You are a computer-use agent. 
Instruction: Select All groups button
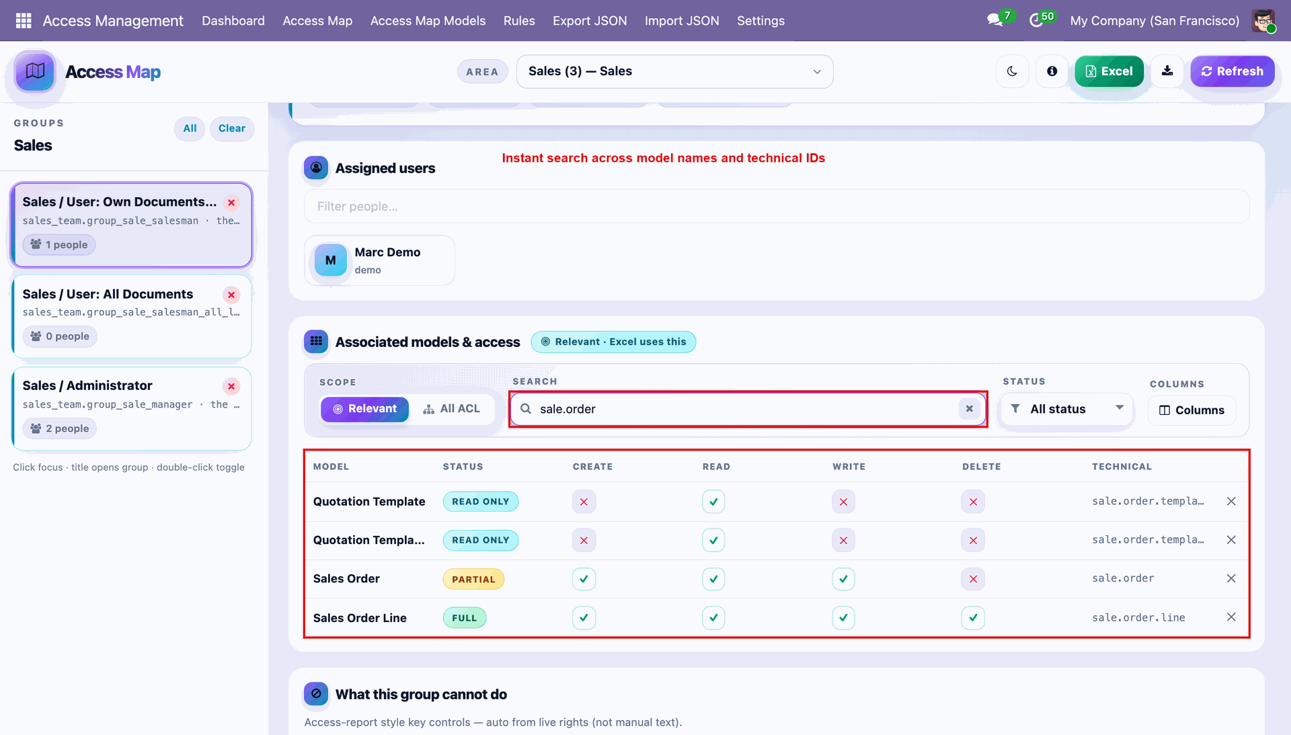(x=190, y=128)
